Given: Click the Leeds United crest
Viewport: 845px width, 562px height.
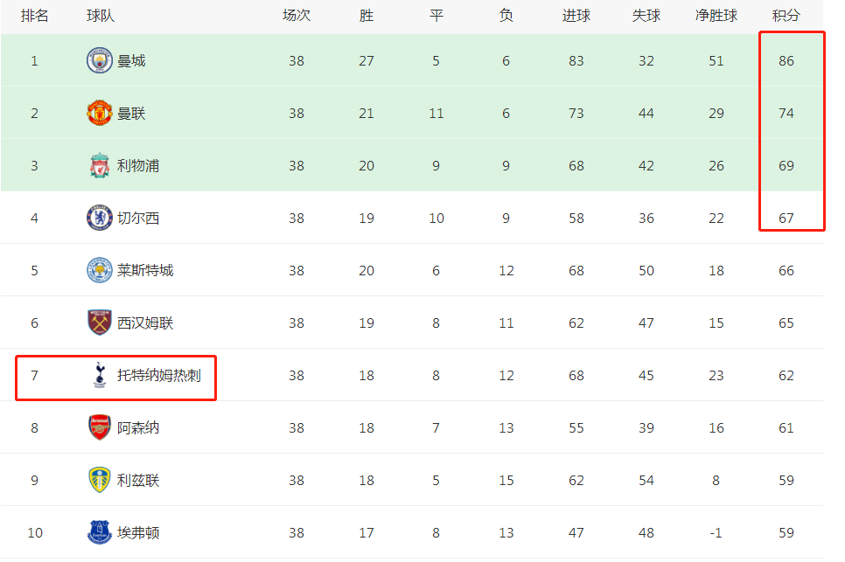Looking at the screenshot, I should pos(99,480).
